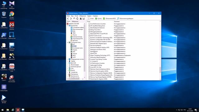Image resolution: width=199 pixels, height=112 pixels.
Task: Select AIDA64 v6.30 root tree node
Action: click(73, 24)
